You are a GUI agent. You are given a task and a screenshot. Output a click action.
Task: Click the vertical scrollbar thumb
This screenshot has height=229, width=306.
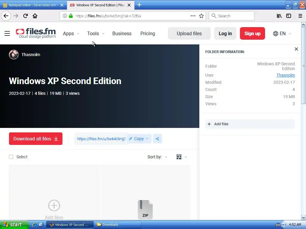[304, 66]
